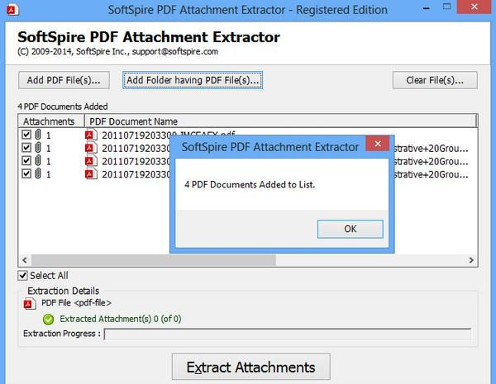Screen dimensions: 496x384
Task: Click the Add PDF File(s)... button
Action: click(x=64, y=80)
